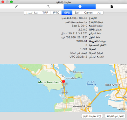The image size is (127, 120).
Task: Open the document page tab icon
Action: (x=112, y=6)
